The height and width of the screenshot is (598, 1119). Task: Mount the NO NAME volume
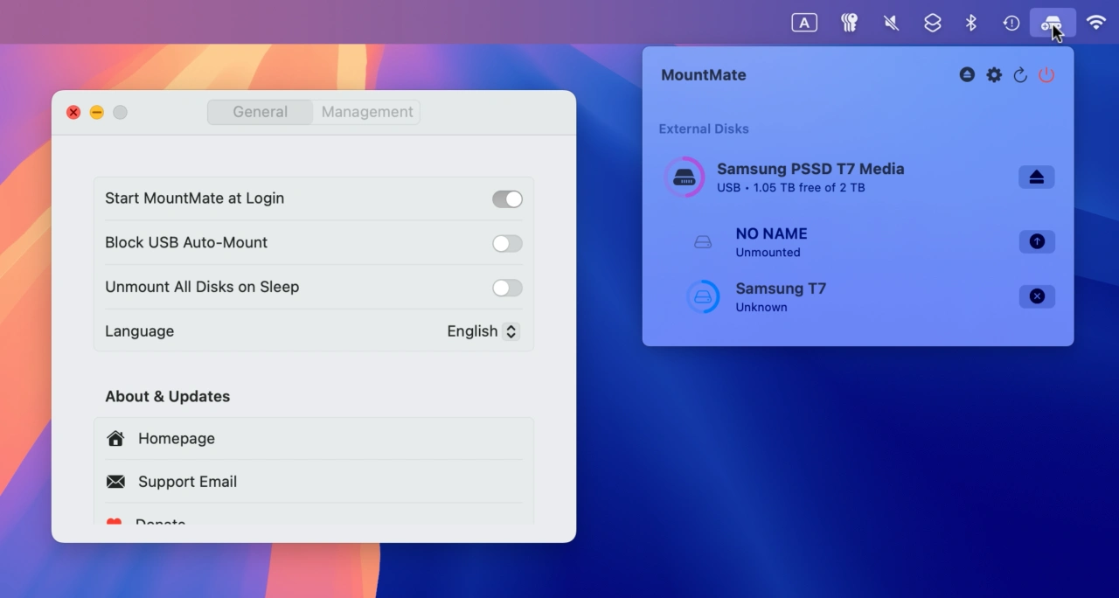[1036, 242]
